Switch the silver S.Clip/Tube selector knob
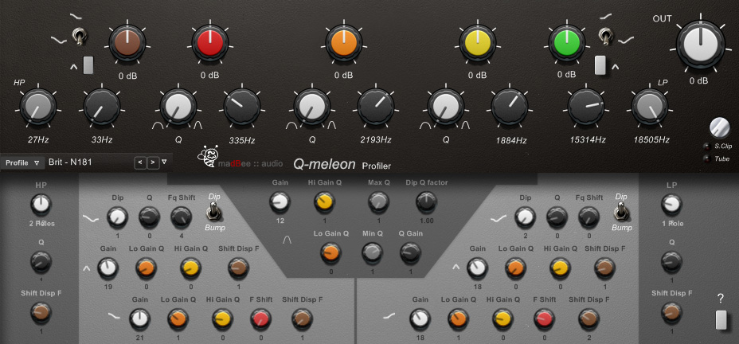Screen dimensions: 739x344 click(x=719, y=127)
